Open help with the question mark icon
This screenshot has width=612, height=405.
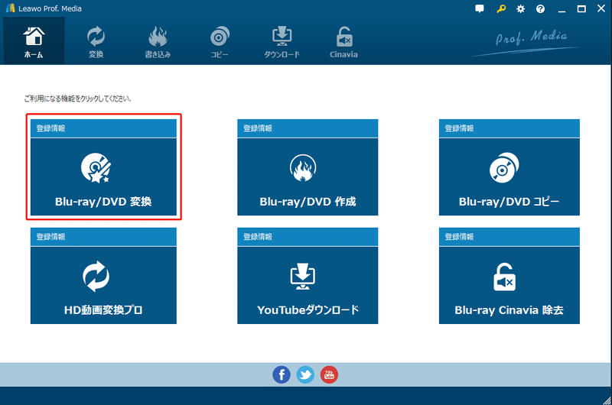[540, 9]
